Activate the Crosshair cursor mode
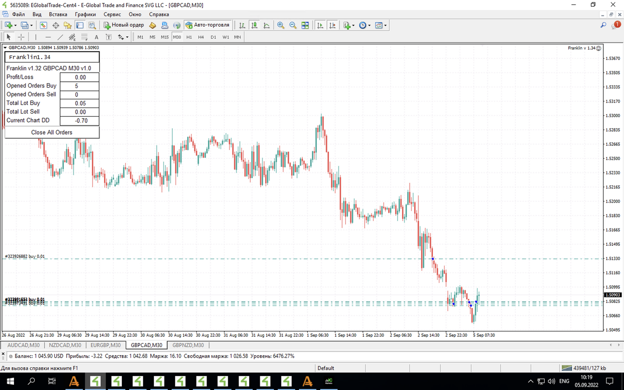 click(x=21, y=37)
